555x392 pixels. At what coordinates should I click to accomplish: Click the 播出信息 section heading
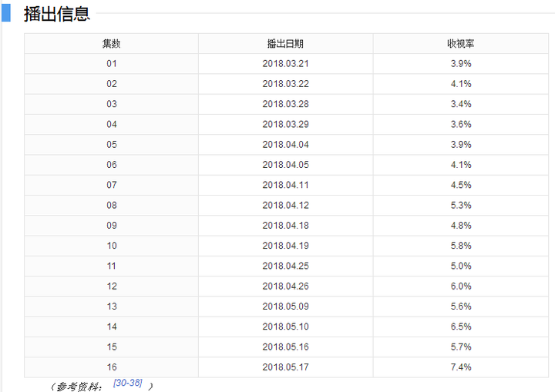point(57,14)
